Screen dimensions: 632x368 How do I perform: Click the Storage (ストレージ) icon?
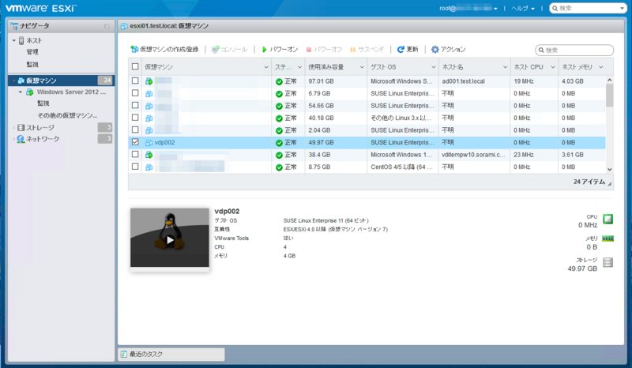tap(21, 127)
